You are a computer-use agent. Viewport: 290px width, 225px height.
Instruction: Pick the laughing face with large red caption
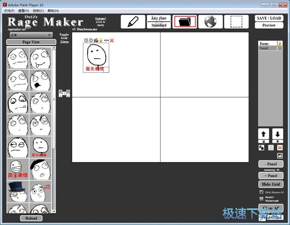pos(18,169)
